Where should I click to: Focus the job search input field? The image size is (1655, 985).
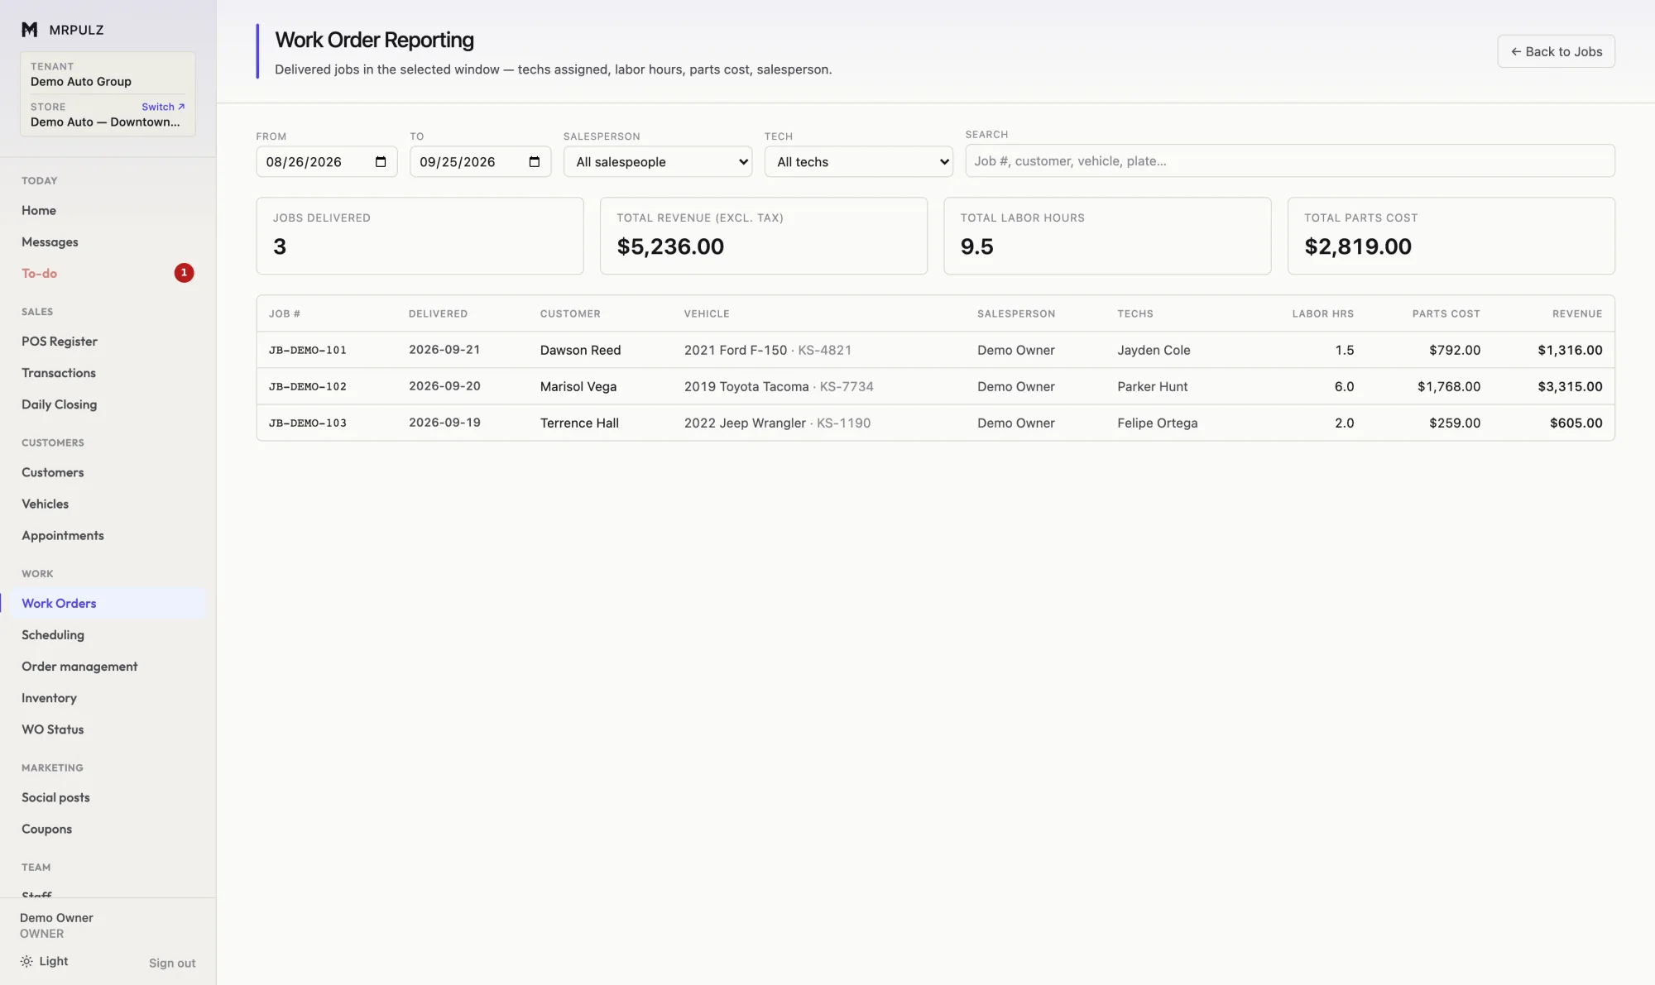point(1290,160)
